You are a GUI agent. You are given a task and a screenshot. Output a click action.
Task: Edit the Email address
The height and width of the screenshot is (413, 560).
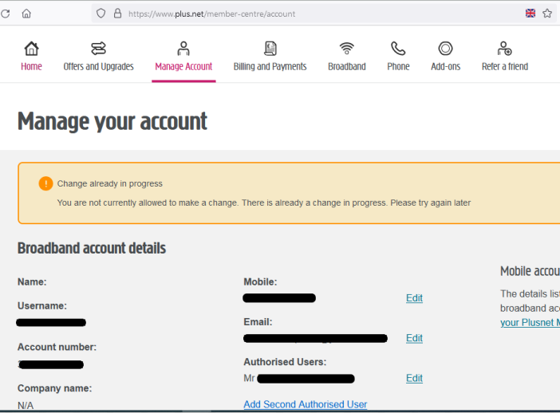point(414,338)
